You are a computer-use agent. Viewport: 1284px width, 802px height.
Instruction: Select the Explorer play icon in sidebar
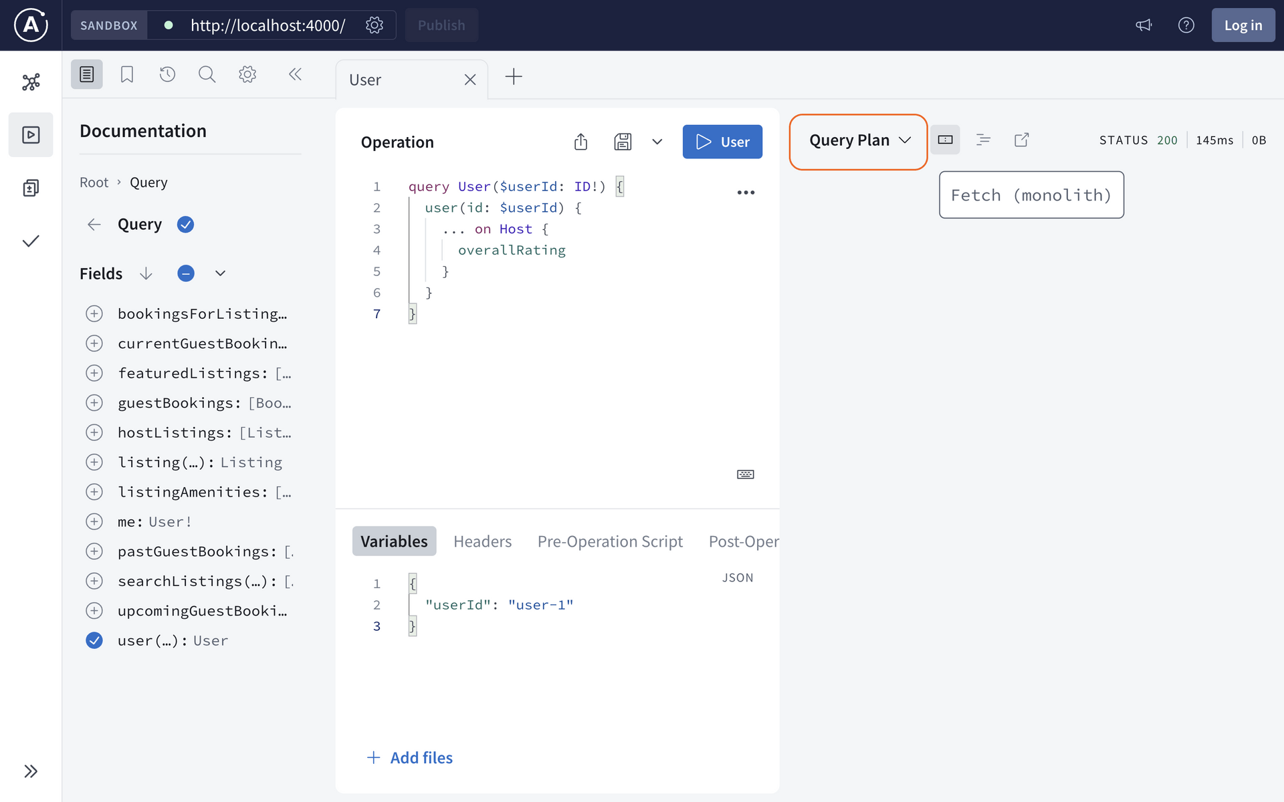pyautogui.click(x=31, y=134)
